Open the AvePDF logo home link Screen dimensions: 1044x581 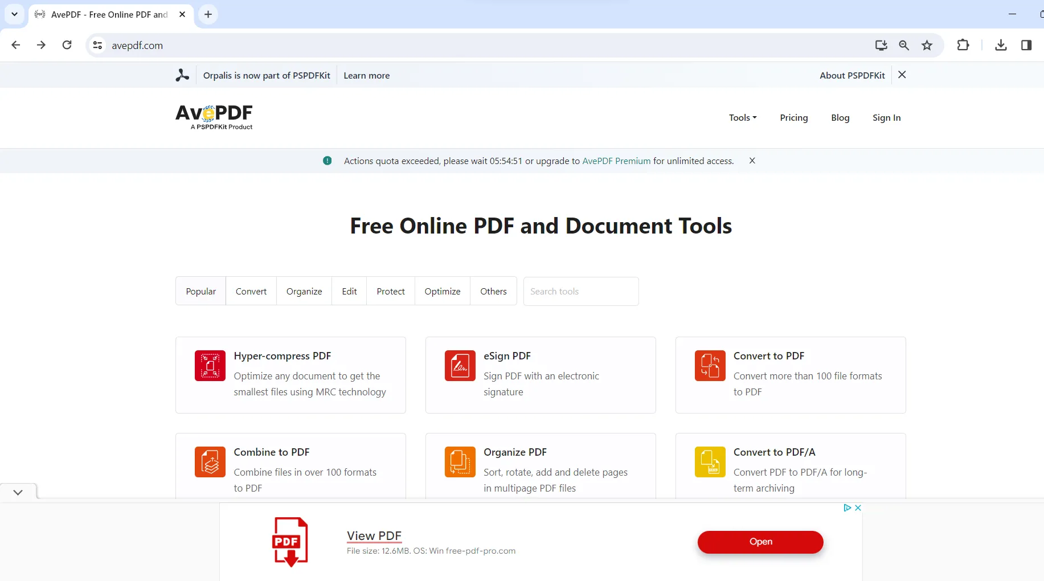214,117
